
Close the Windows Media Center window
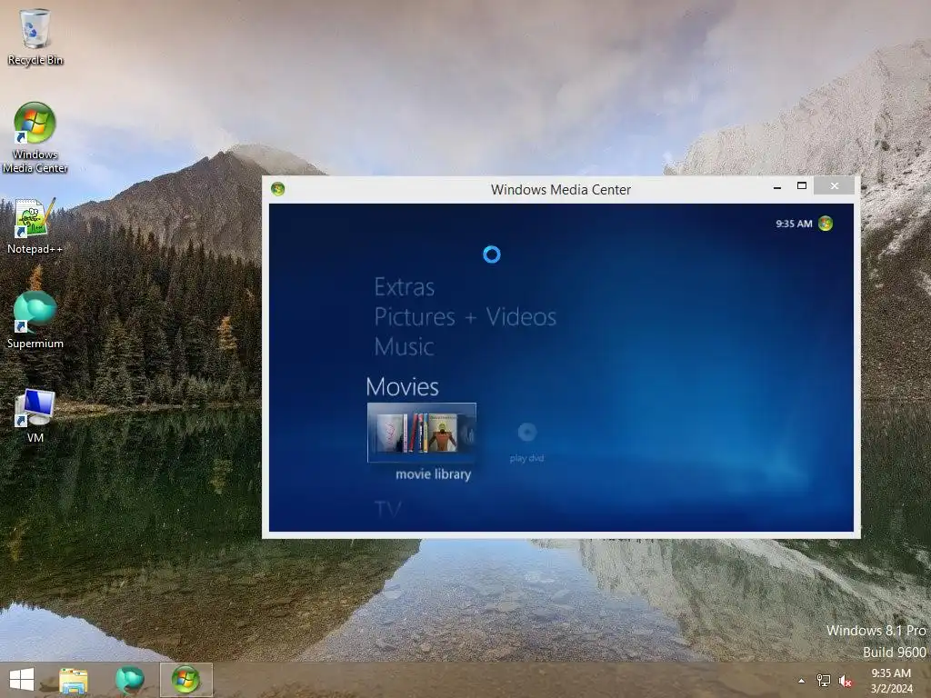835,186
